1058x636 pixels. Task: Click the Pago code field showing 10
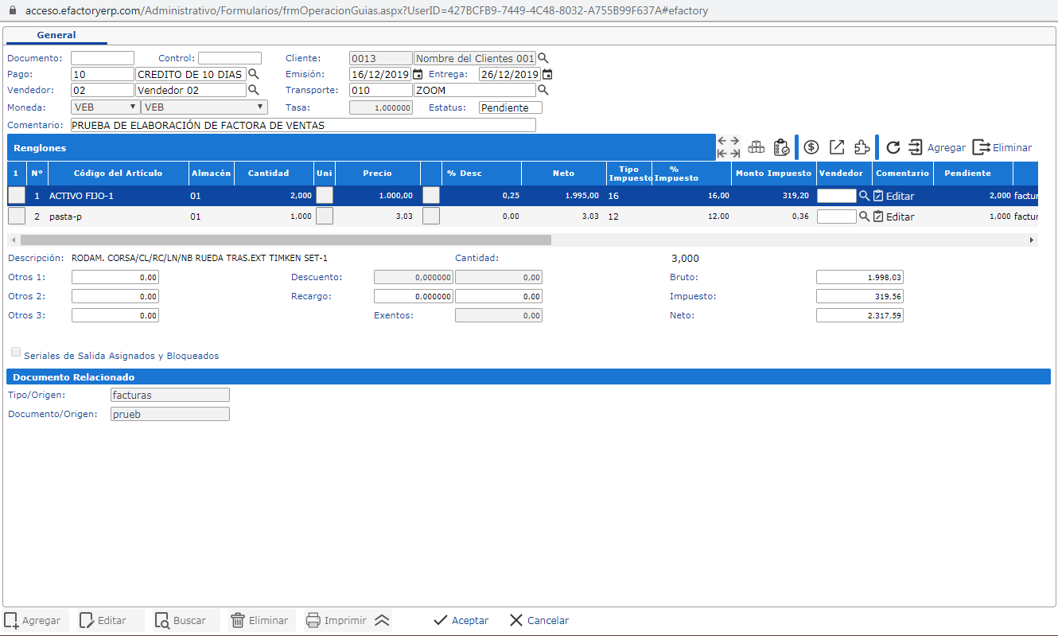coord(103,74)
